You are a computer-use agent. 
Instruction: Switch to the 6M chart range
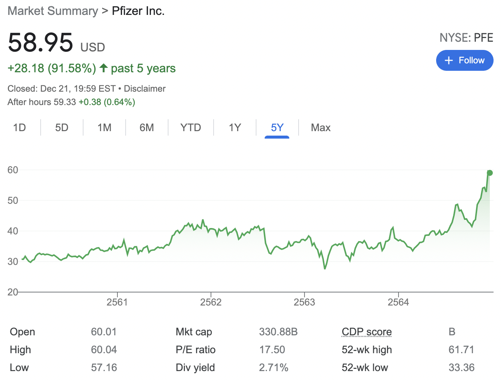click(x=146, y=128)
